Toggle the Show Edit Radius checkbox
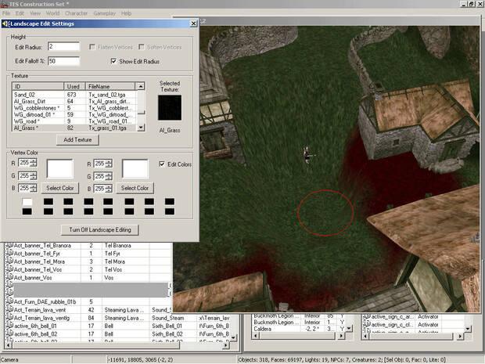 [113, 59]
